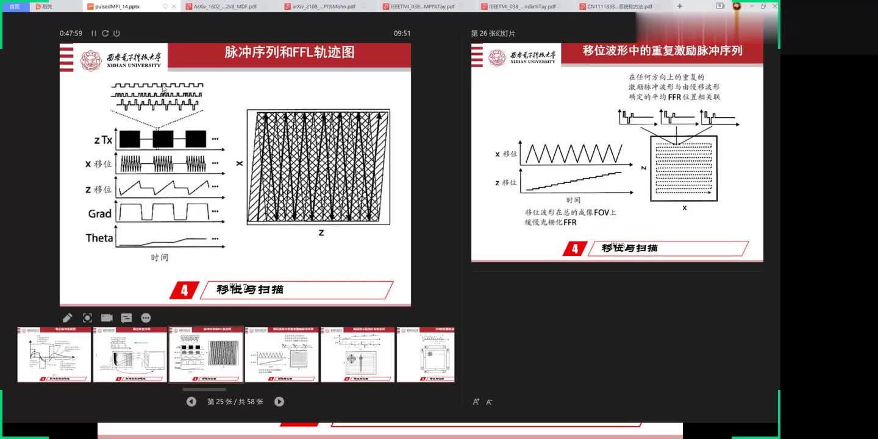Open the subtitle/notes tool

click(x=126, y=318)
